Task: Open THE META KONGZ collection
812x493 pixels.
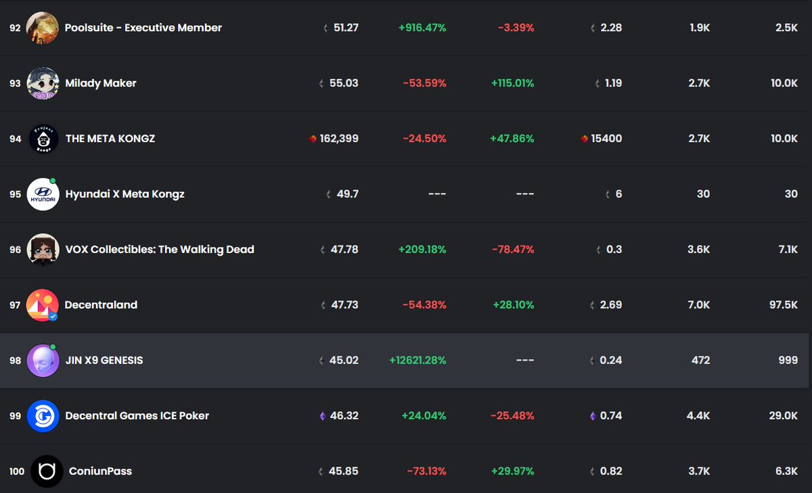Action: [110, 139]
